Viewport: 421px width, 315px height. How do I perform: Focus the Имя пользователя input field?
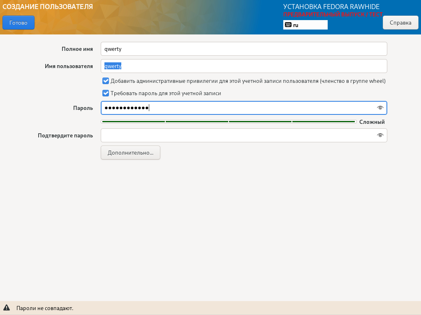point(244,66)
